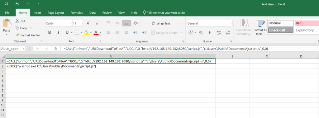
Task: Apply yellow fill color bucket
Action: click(x=87, y=32)
